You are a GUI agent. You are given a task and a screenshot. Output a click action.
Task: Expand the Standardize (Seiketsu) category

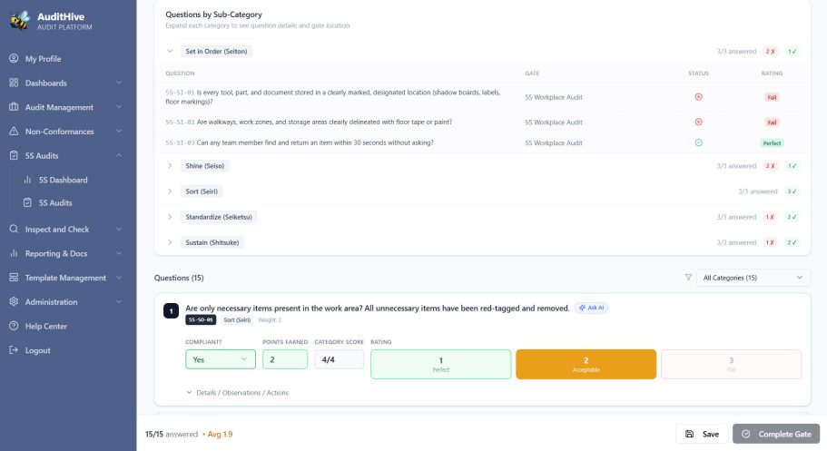tap(170, 217)
